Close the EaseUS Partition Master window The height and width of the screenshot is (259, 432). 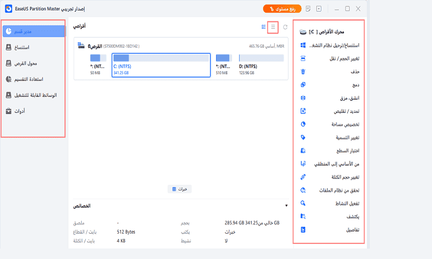tap(358, 9)
